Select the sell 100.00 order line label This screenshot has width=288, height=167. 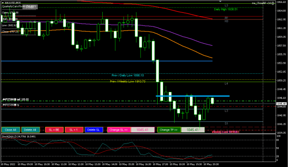(15, 99)
